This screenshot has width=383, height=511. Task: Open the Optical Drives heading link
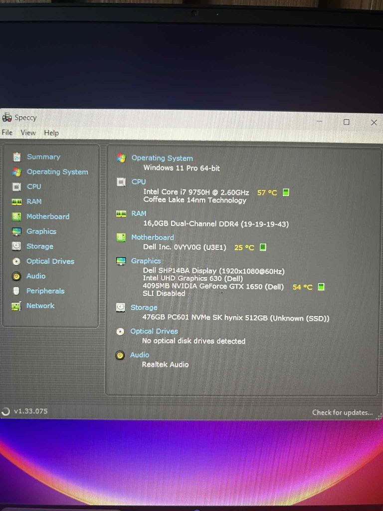[x=154, y=331]
